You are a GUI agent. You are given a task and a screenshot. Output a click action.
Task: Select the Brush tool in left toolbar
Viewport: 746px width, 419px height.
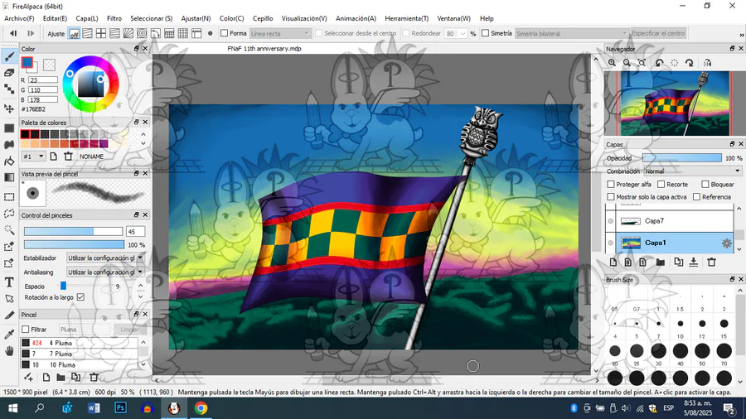[9, 56]
